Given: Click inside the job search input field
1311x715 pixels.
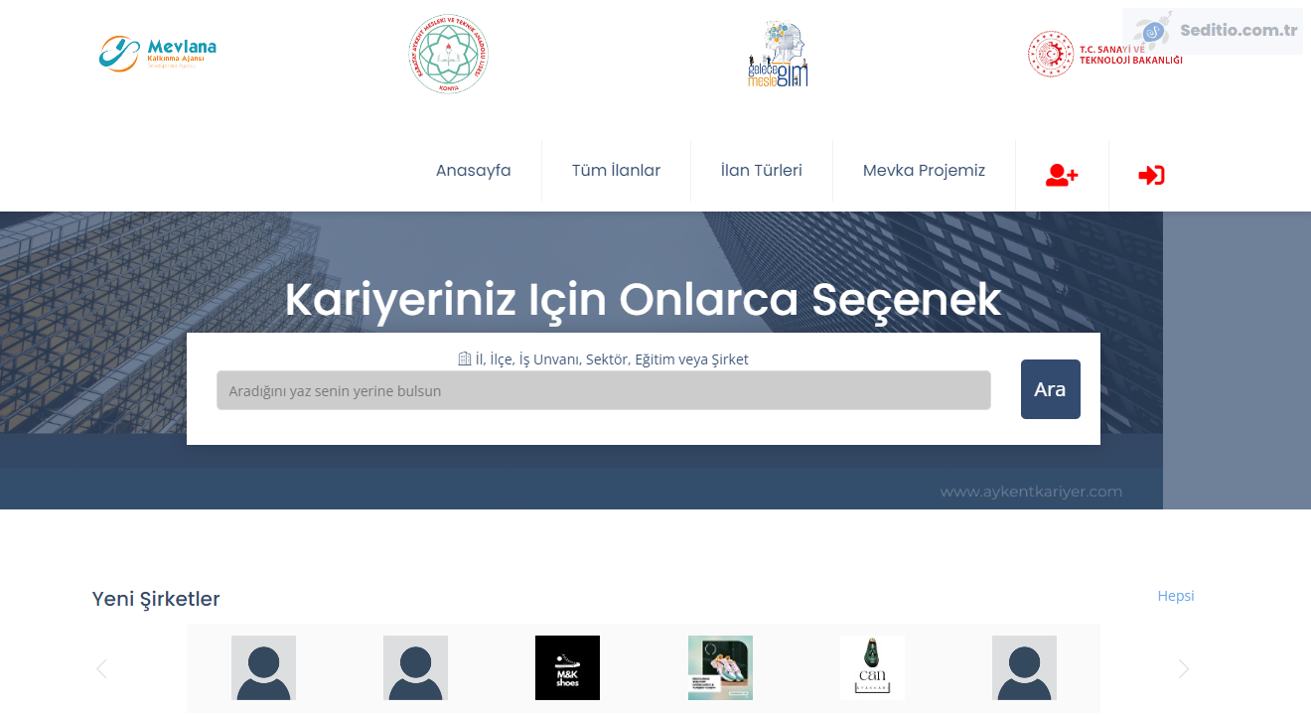Looking at the screenshot, I should pyautogui.click(x=602, y=390).
